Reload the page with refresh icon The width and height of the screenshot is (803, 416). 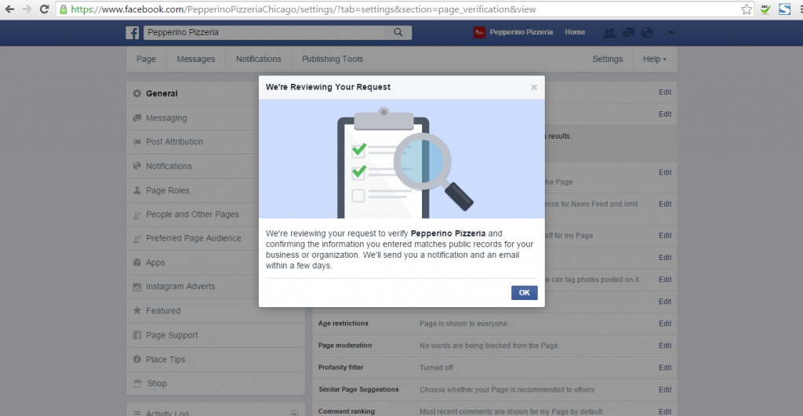pyautogui.click(x=45, y=9)
